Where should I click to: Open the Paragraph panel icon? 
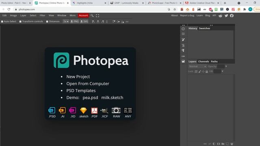(183, 50)
